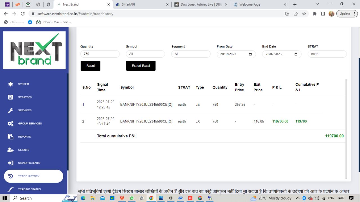360x202 pixels.
Task: Click the Reports document icon
Action: (11, 137)
